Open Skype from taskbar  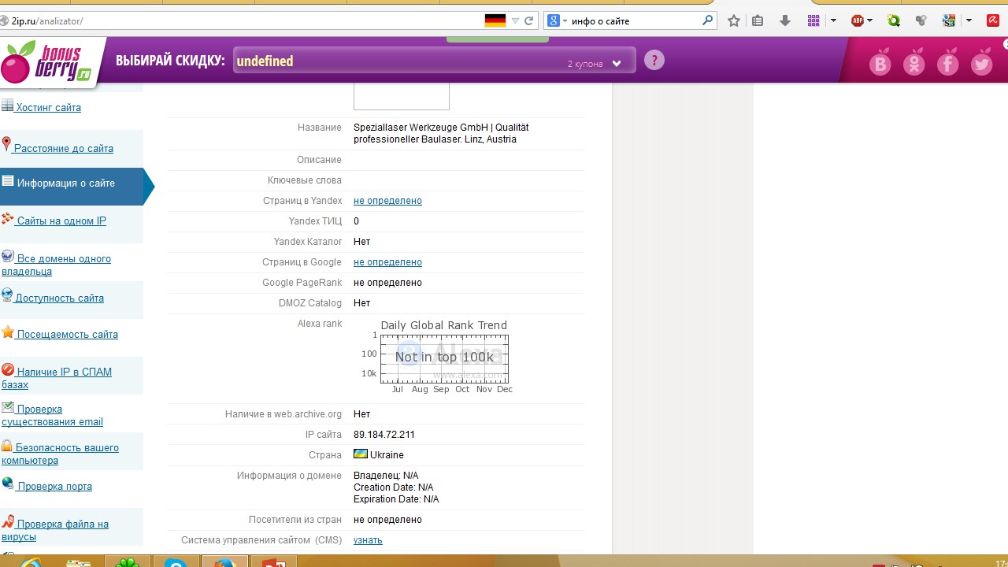[176, 562]
